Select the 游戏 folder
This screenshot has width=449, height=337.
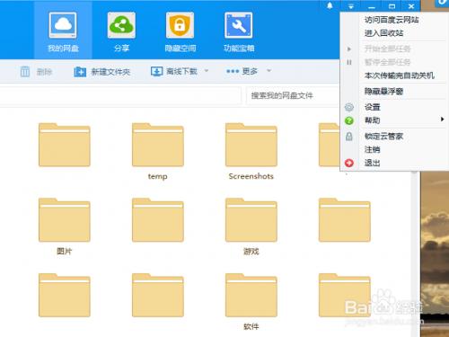pos(251,220)
